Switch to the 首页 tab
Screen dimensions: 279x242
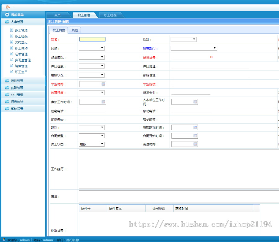click(57, 15)
